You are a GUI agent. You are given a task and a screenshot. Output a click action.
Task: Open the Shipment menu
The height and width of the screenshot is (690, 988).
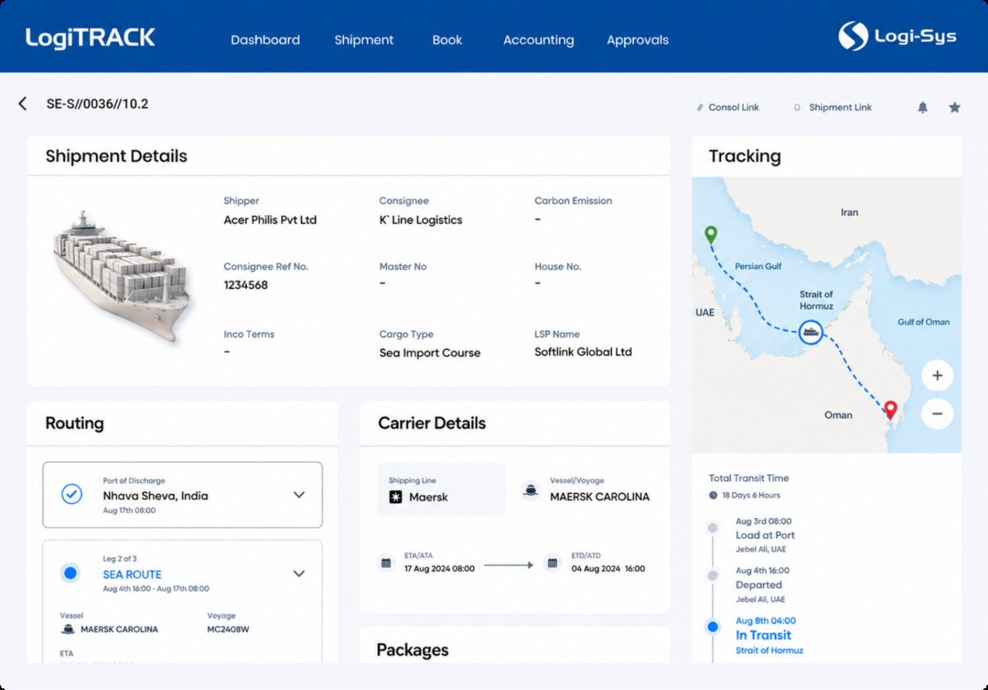(x=364, y=40)
